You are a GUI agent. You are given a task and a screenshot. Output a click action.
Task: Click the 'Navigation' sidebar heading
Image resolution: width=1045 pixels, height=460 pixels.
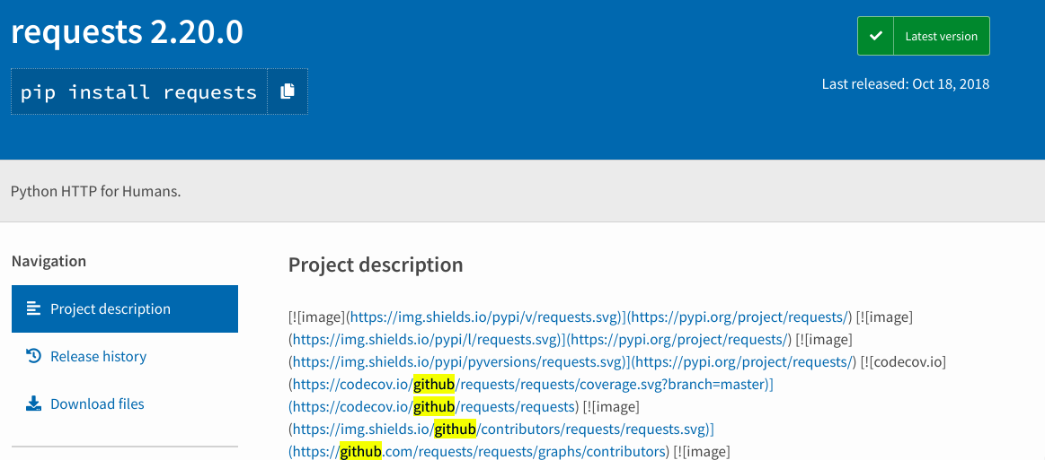49,261
